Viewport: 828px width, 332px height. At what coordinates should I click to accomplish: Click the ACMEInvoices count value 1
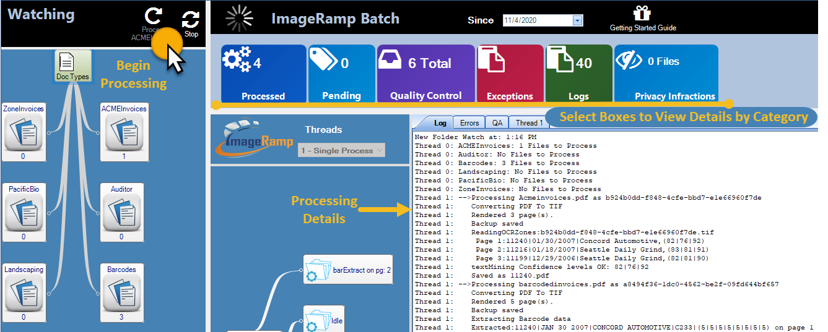pyautogui.click(x=124, y=156)
